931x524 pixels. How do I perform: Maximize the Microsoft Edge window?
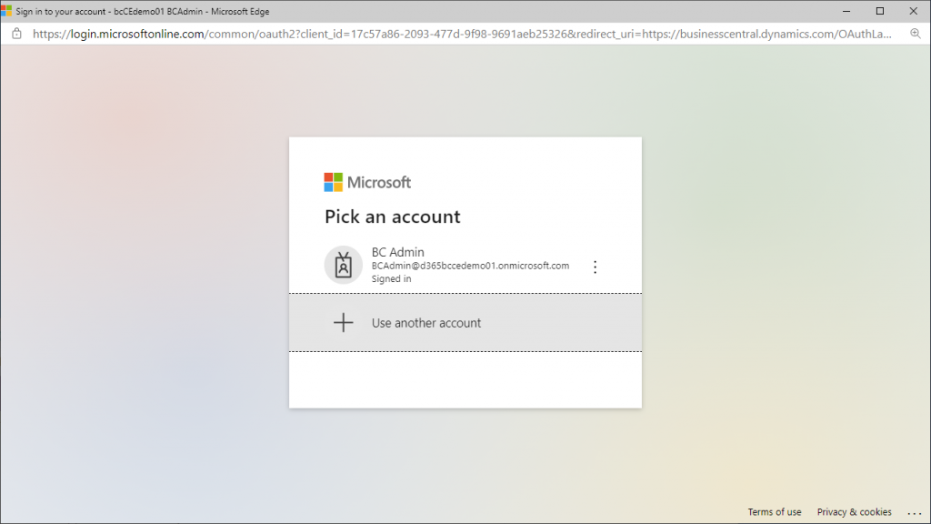(880, 11)
